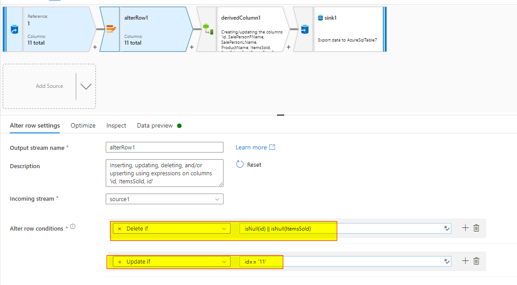517x285 pixels.
Task: Click the Reset option for alter row settings
Action: [x=248, y=164]
